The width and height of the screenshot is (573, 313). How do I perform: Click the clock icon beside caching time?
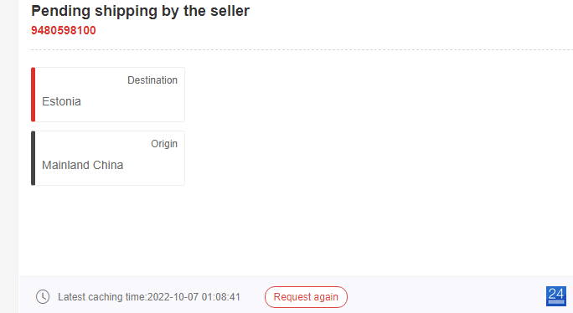point(43,296)
